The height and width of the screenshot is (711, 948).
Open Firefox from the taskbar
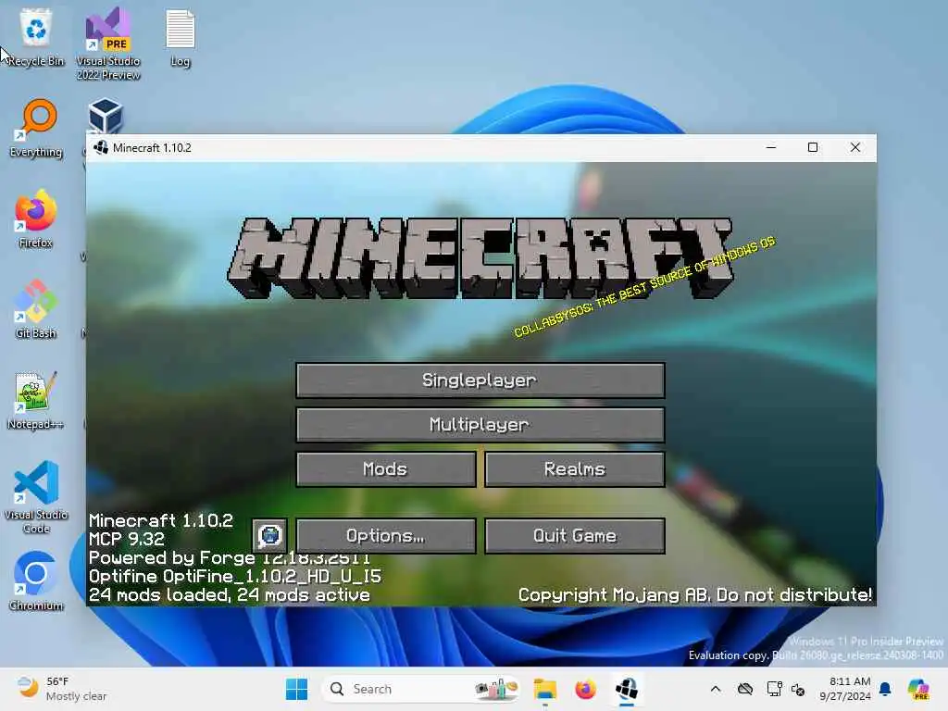point(585,689)
